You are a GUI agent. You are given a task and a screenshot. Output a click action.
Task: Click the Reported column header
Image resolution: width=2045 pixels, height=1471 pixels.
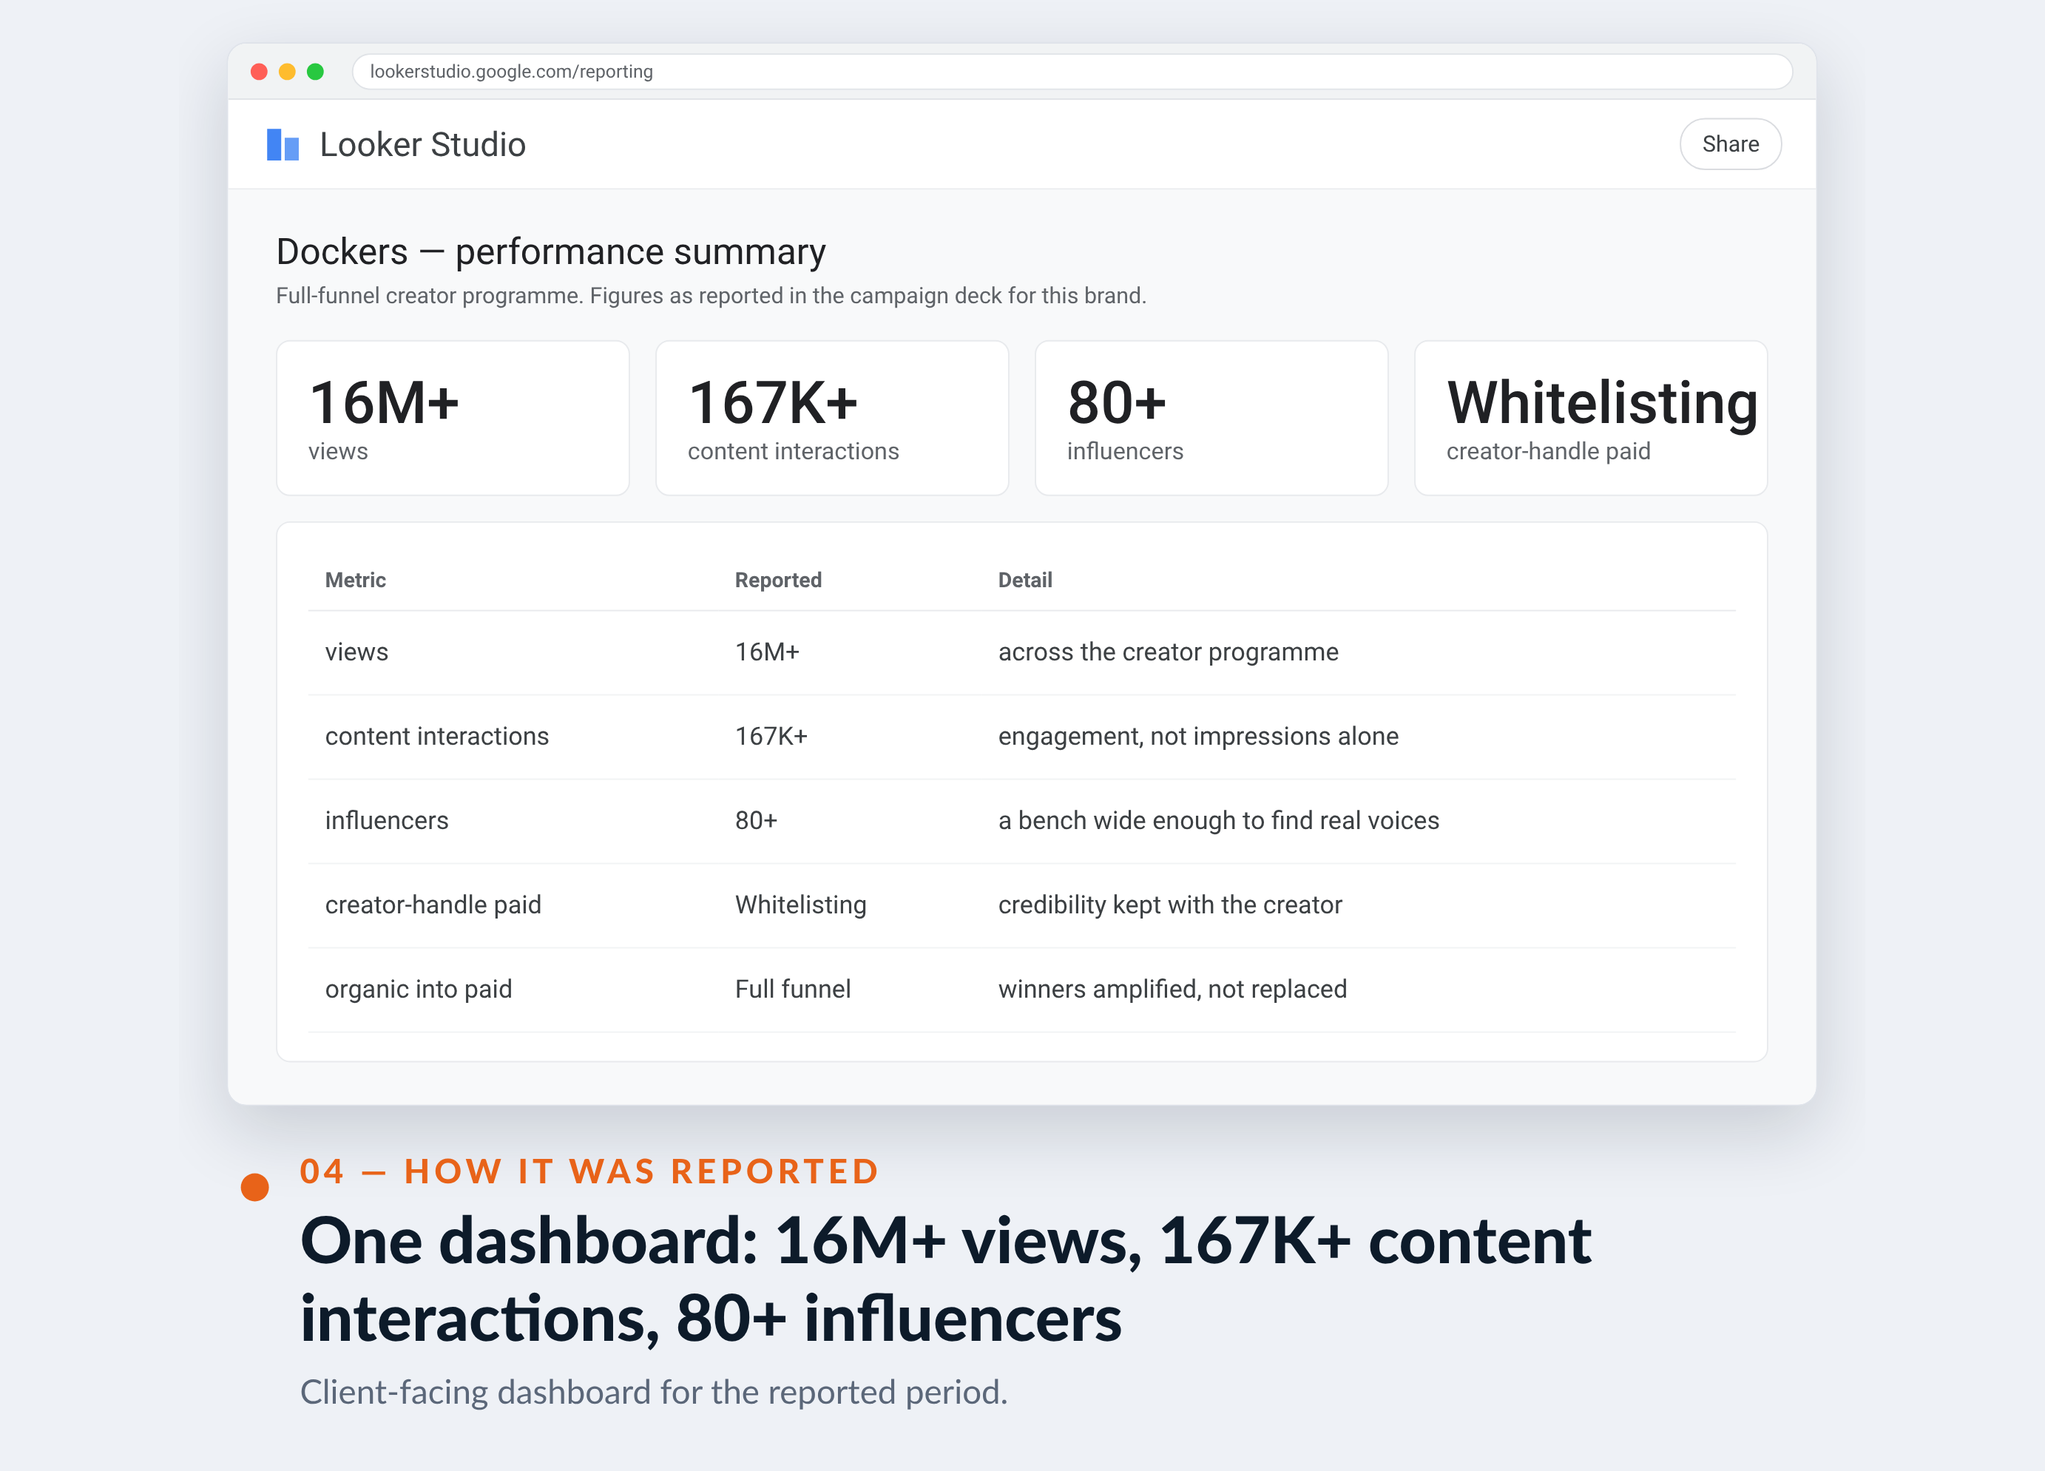click(x=778, y=580)
